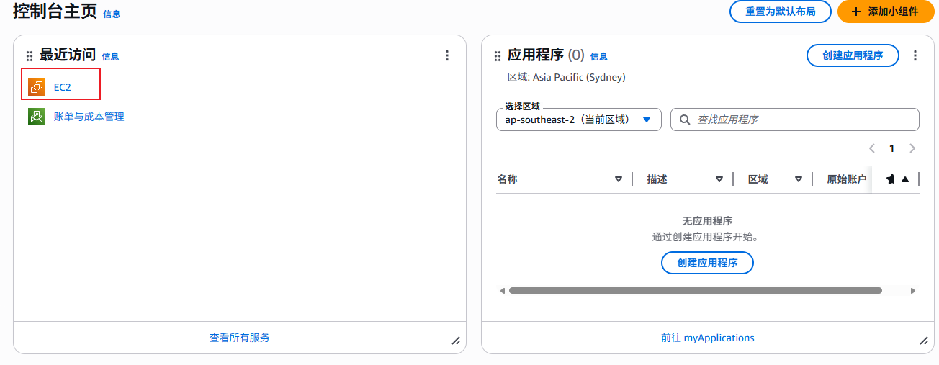Sort applications by 区域 column
939x365 pixels.
[x=799, y=179]
